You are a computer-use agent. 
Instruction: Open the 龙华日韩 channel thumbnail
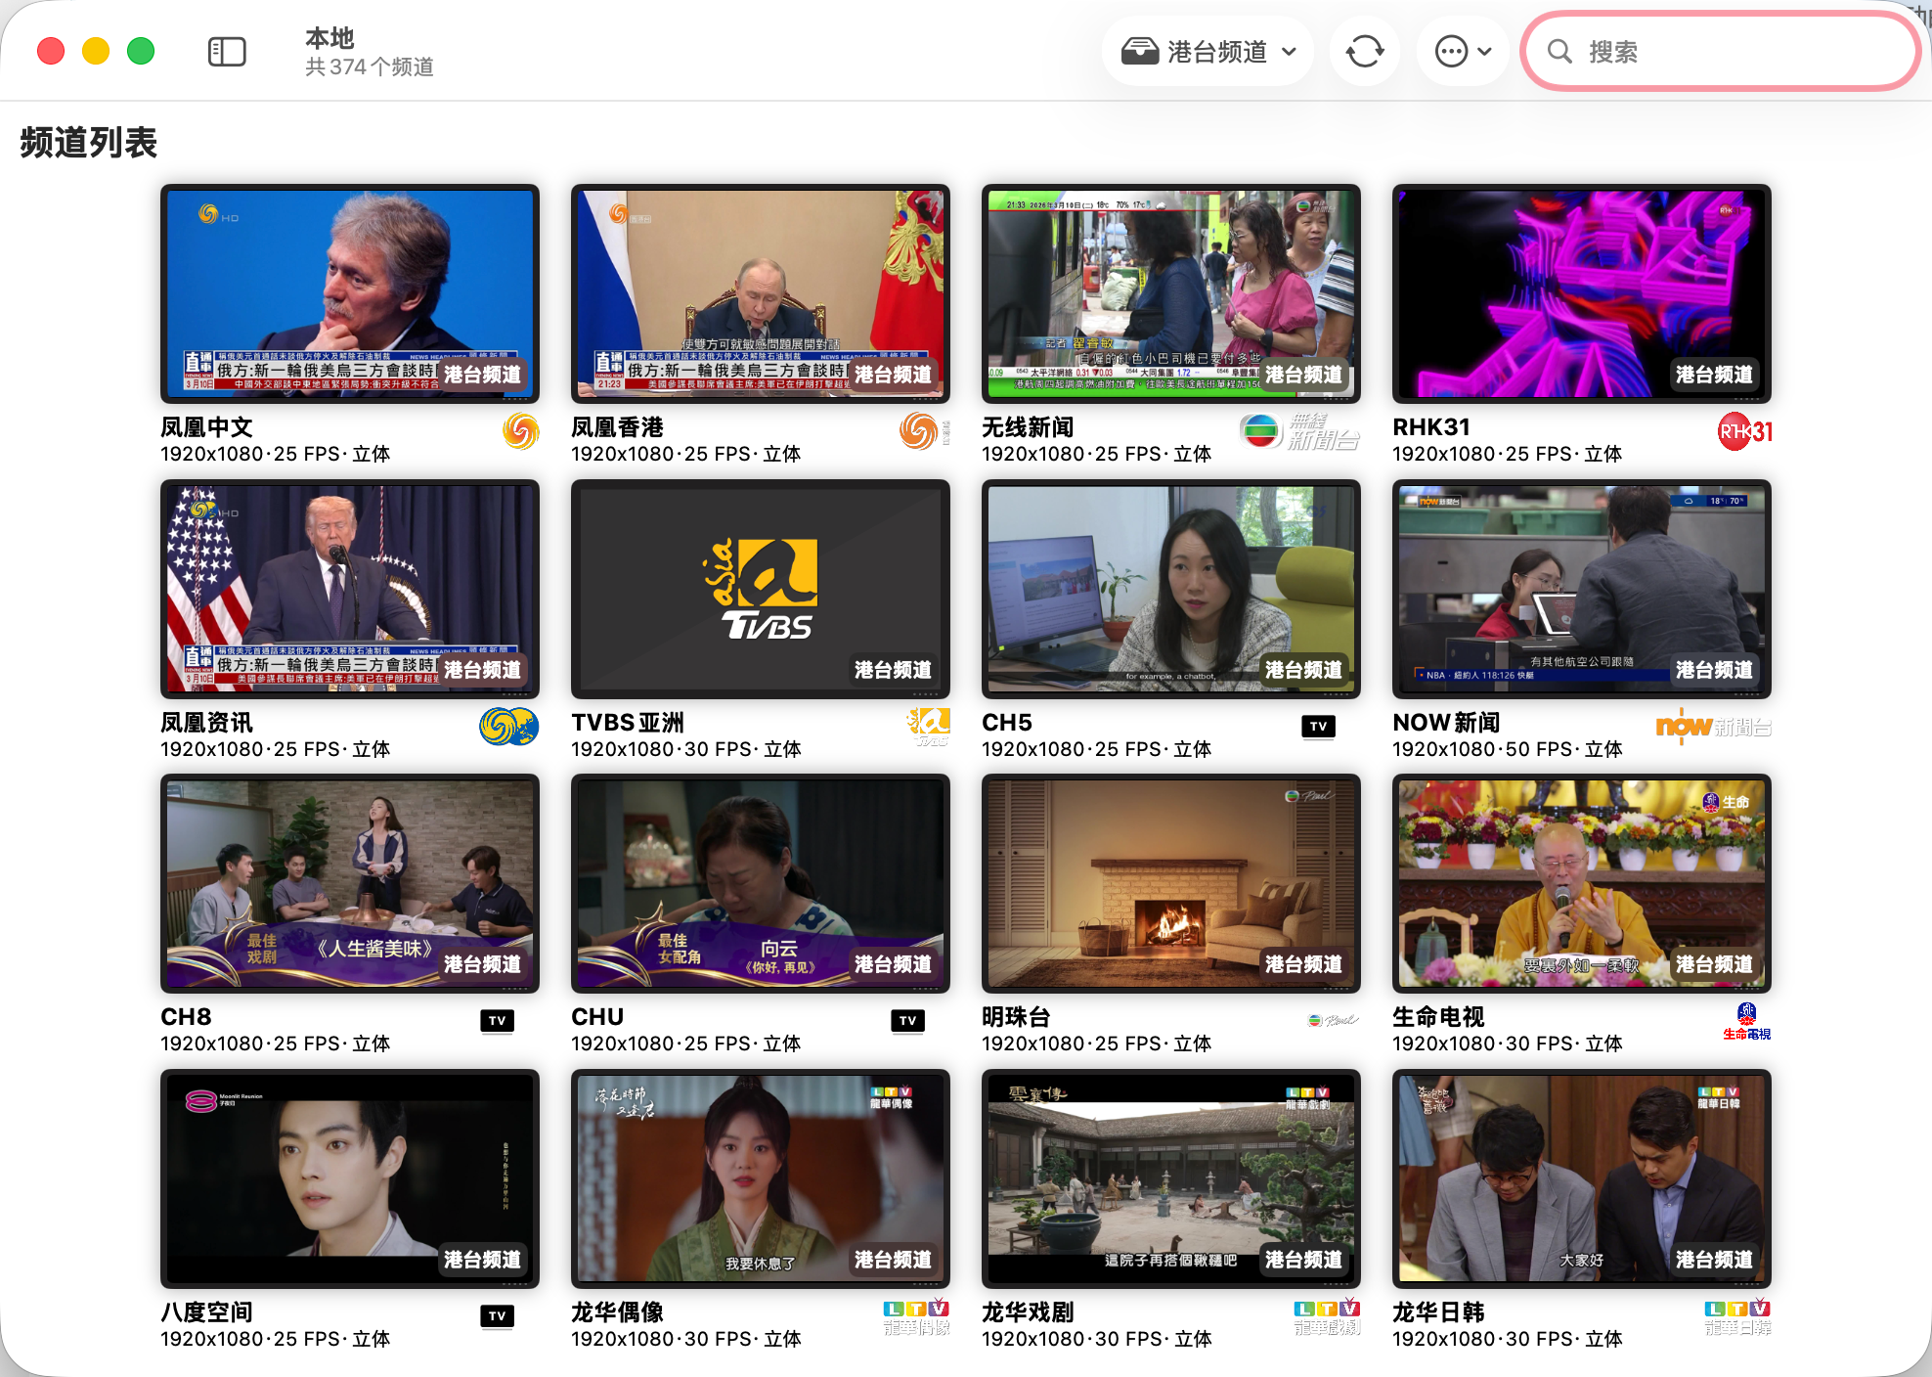point(1582,1178)
